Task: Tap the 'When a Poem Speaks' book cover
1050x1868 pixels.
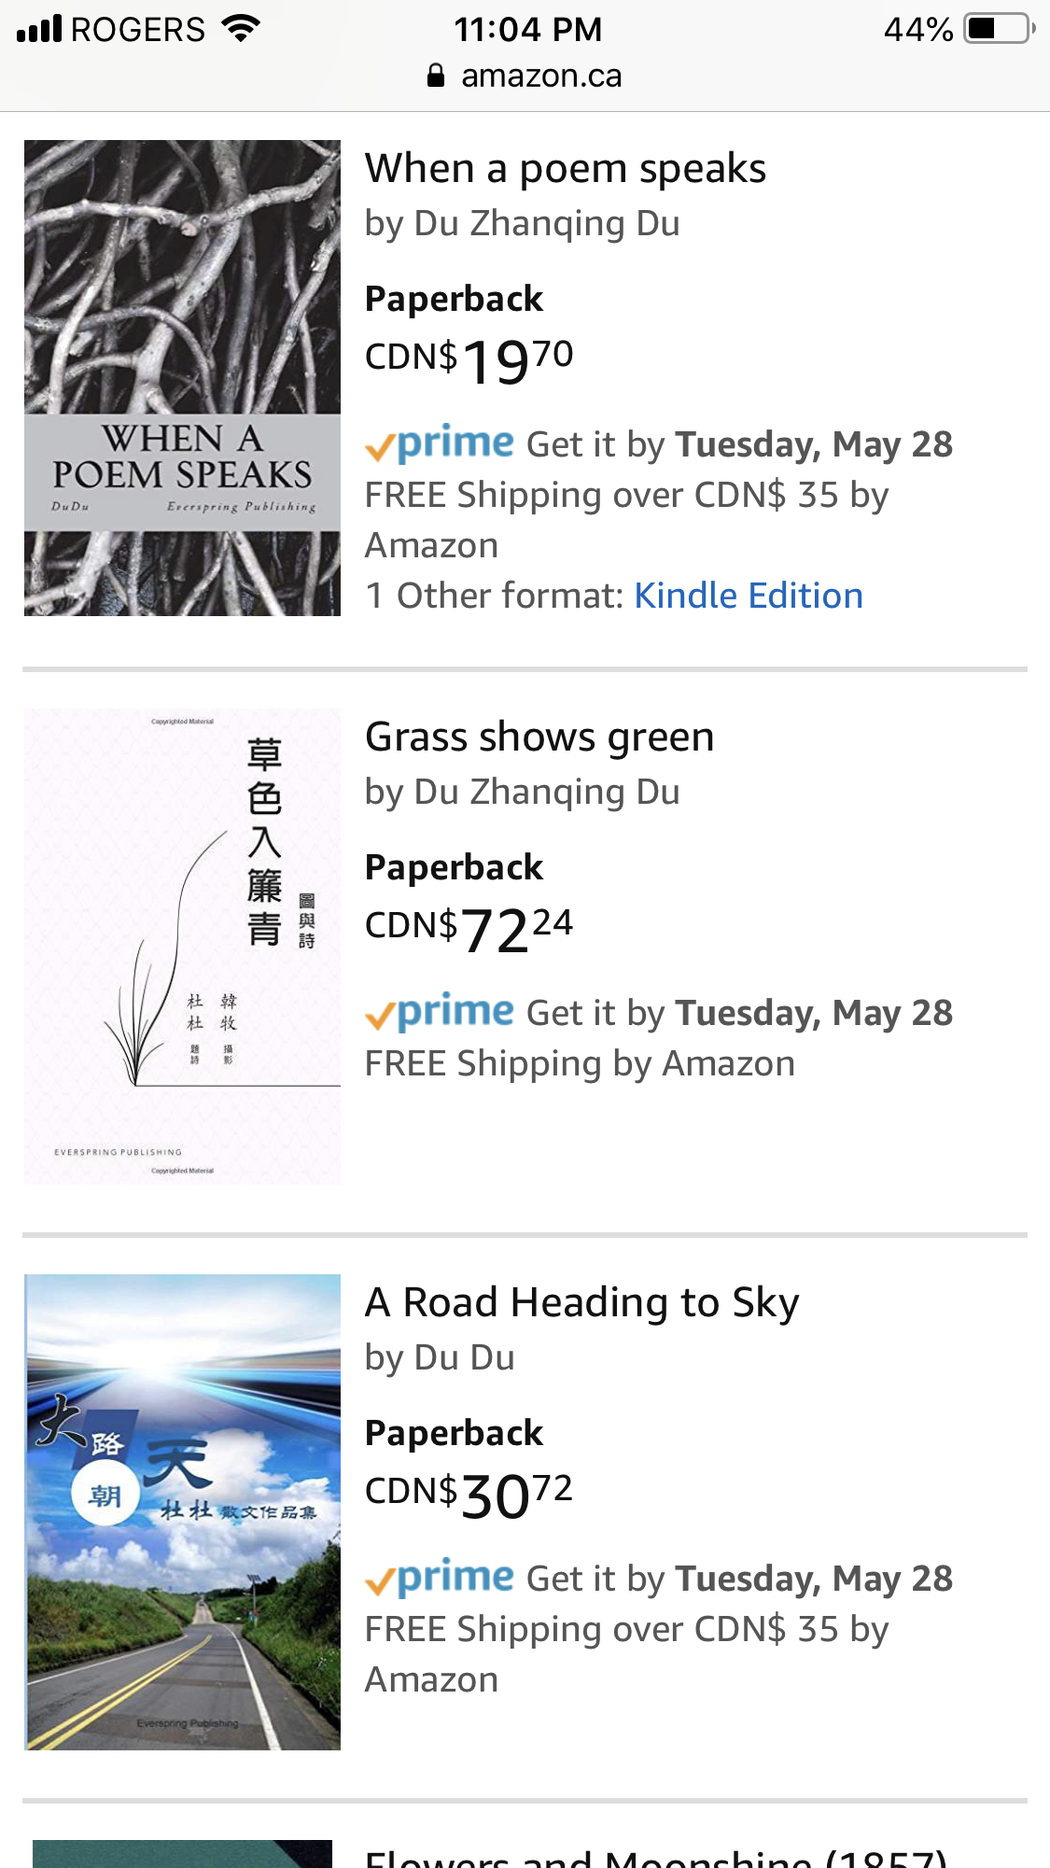Action: 183,378
